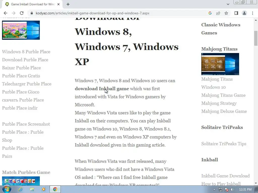Open Inkball Game Download link
Viewport: 258px width, 193px height.
[x=225, y=176]
